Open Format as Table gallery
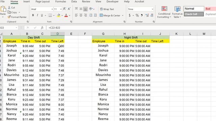Image resolution: width=216 pixels, height=121 pixels. tap(177, 12)
